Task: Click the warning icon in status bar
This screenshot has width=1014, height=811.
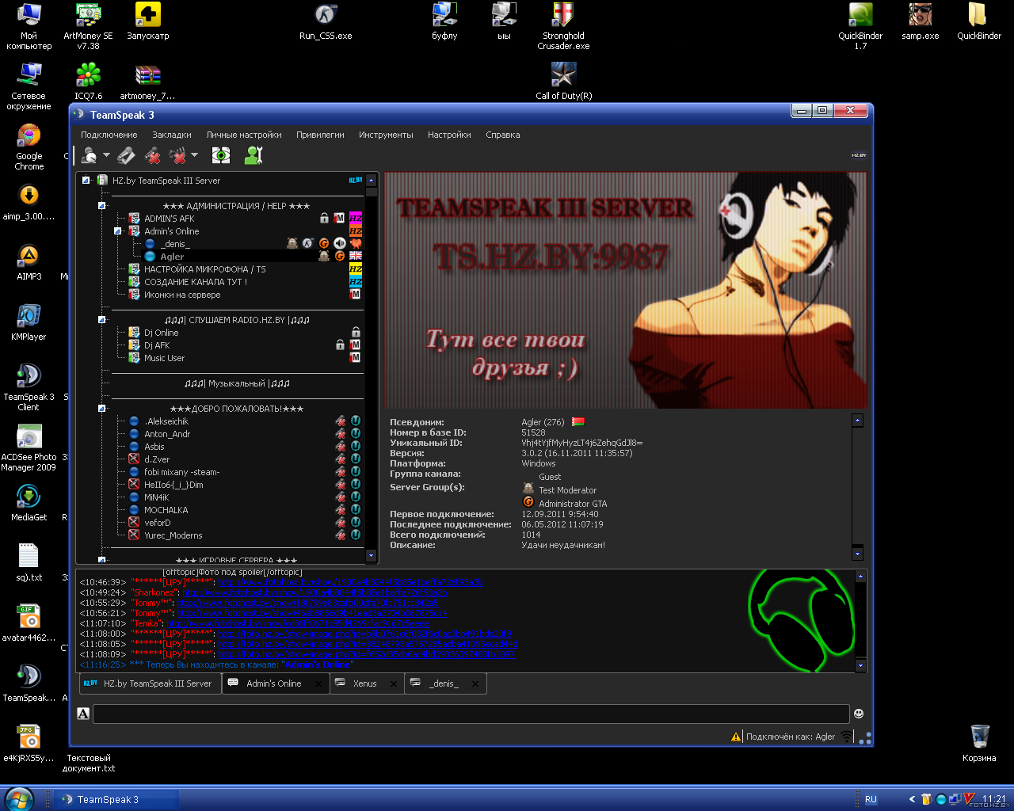Action: pyautogui.click(x=736, y=737)
